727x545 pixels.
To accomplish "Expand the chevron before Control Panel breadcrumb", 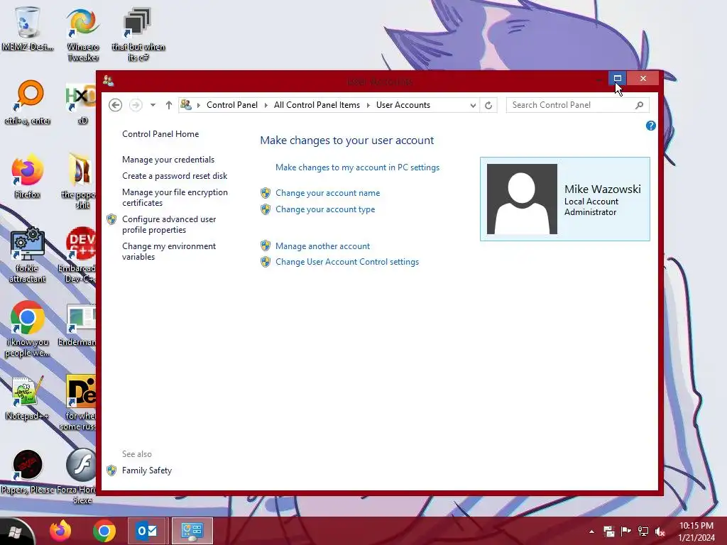I will [x=199, y=105].
